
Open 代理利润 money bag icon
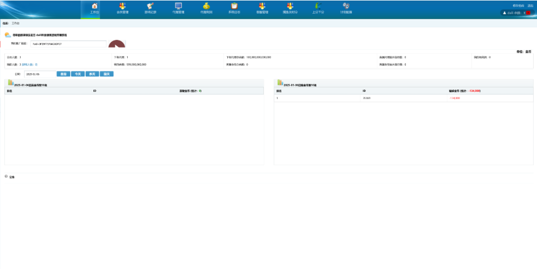click(206, 6)
